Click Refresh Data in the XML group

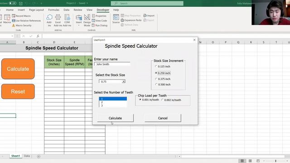pyautogui.click(x=130, y=24)
